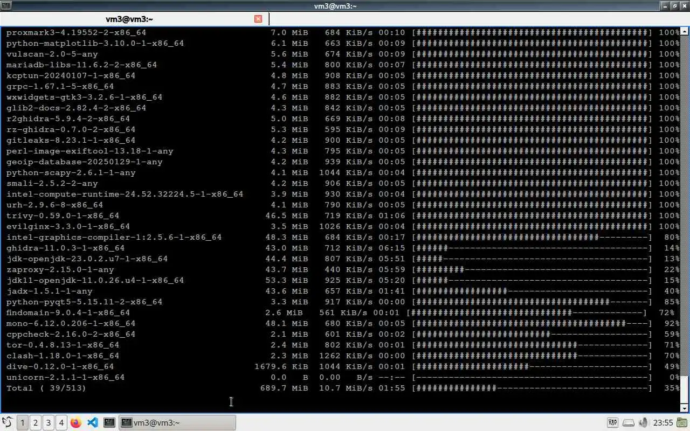The image size is (690, 431).
Task: Click trivy-0.59.0-1-x86_64 package name
Action: point(63,215)
